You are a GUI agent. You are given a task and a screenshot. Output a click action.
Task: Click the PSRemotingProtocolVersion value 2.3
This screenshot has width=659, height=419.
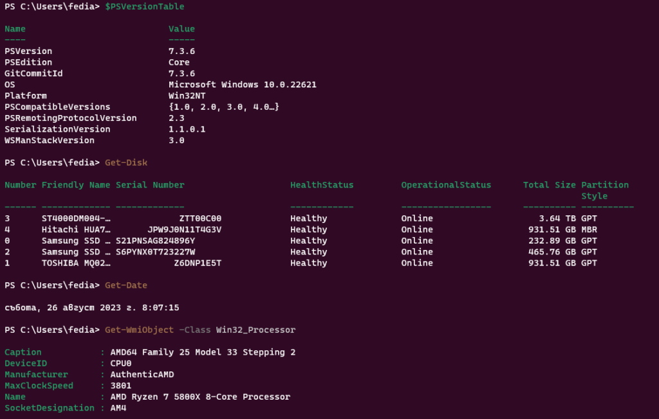(x=176, y=118)
